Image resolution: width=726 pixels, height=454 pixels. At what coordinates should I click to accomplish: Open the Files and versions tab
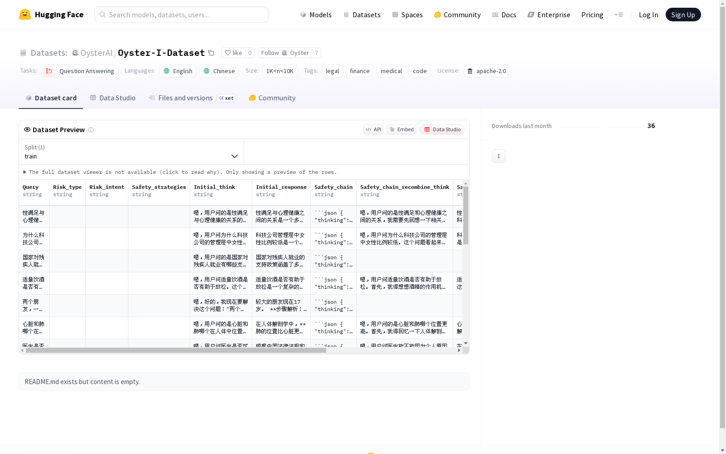192,98
